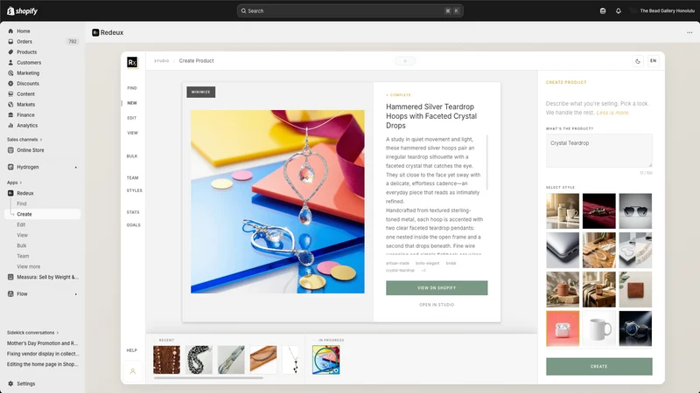700x393 pixels.
Task: Select VIEW in the studio nav
Action: [x=133, y=133]
